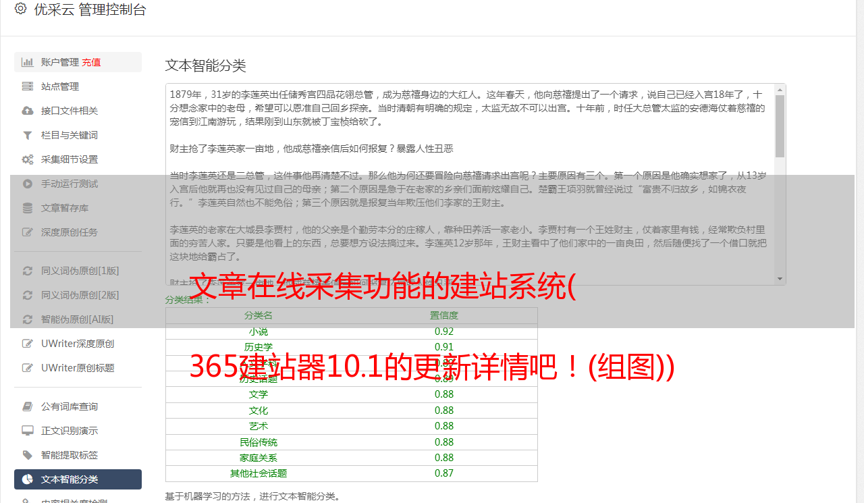The width and height of the screenshot is (864, 503).
Task: Click the monitor icon for 正文识别演示
Action: (28, 431)
